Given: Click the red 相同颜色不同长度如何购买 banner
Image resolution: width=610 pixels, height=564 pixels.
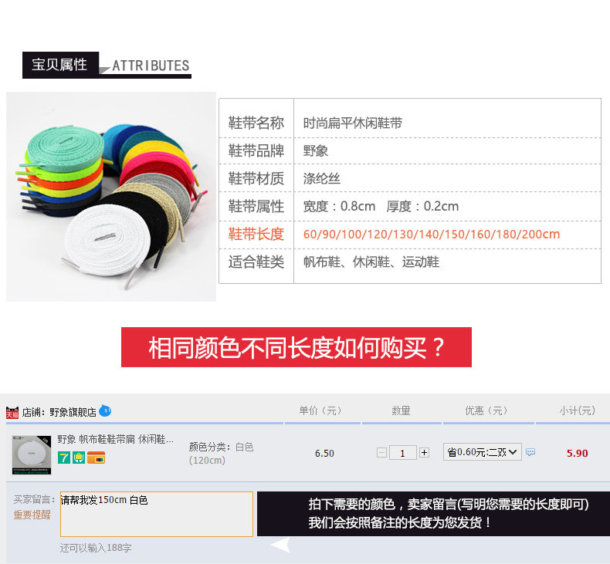Looking at the screenshot, I should tap(297, 347).
